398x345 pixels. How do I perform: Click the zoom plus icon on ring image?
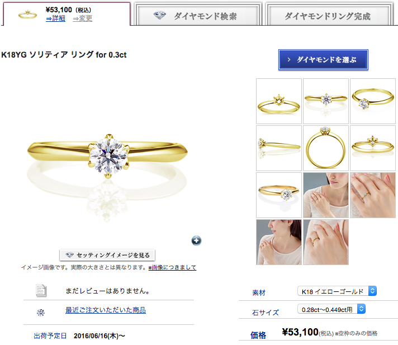196,240
